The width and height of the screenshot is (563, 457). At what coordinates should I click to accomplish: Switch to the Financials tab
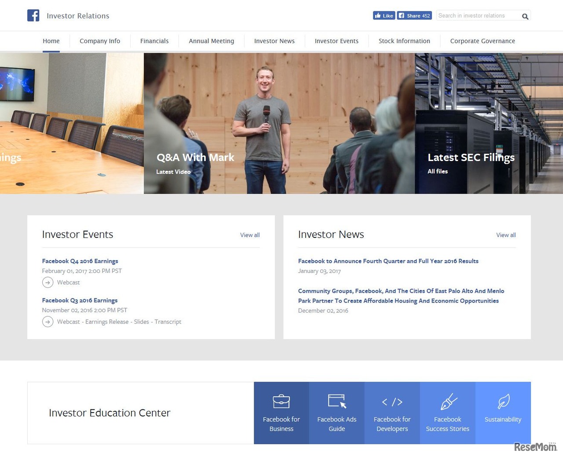coord(154,41)
